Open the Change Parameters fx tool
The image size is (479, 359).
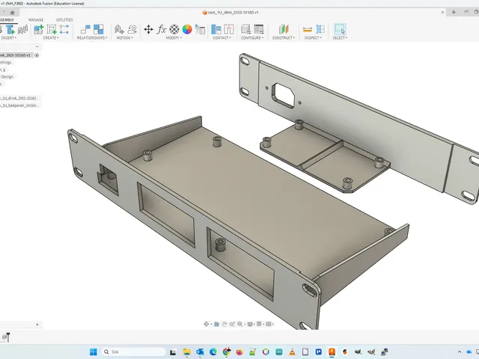pos(162,30)
